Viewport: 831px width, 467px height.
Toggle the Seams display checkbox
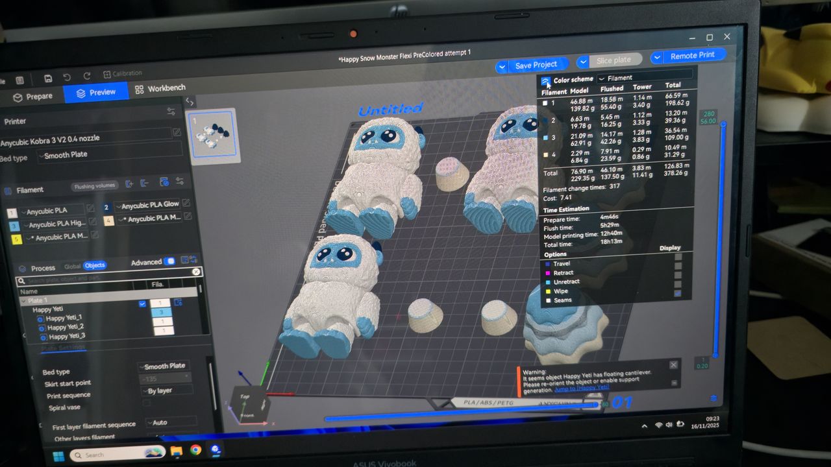coord(678,294)
